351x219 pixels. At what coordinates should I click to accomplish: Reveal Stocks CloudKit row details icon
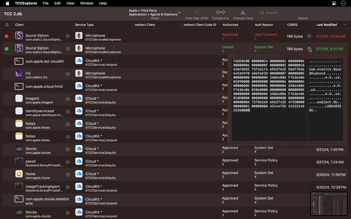pos(68,213)
